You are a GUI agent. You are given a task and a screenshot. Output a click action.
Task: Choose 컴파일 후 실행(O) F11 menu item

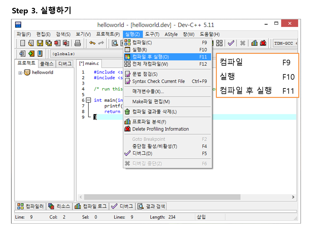click(167, 57)
